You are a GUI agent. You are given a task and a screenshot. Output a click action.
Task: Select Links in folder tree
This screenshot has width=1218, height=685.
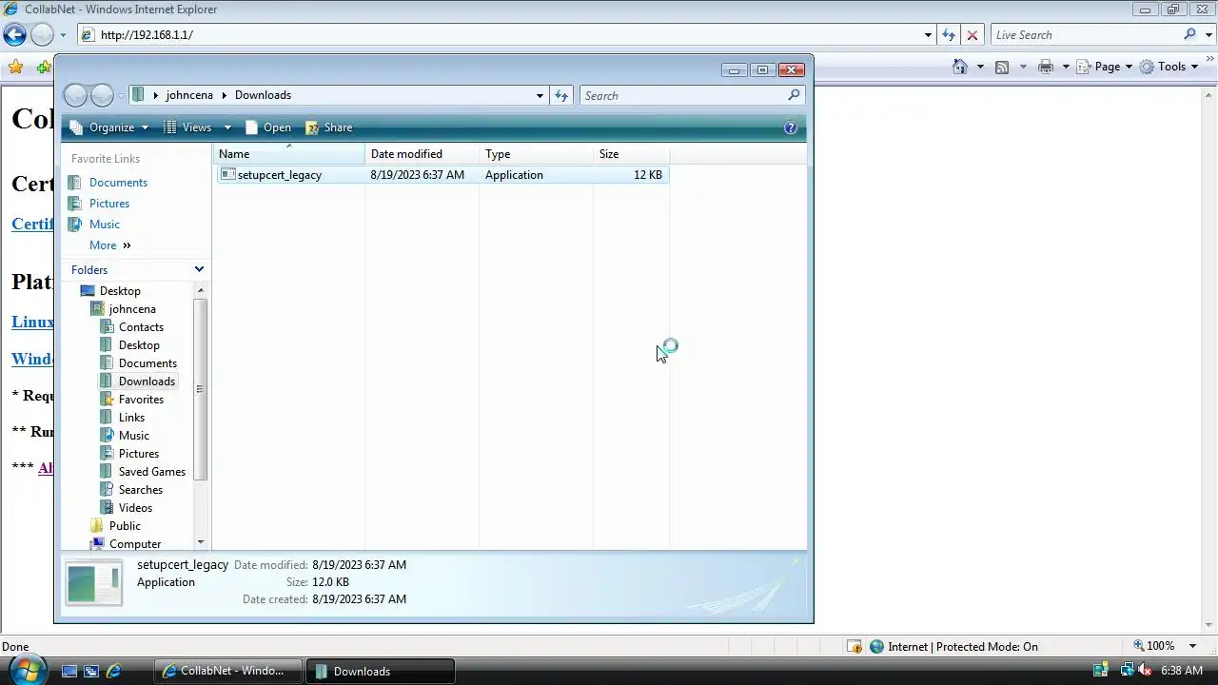[x=131, y=418]
